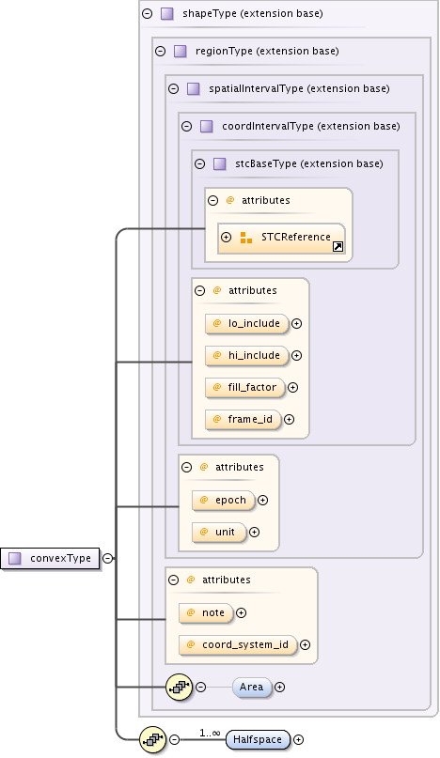Expand the hi_include attribute

297,355
